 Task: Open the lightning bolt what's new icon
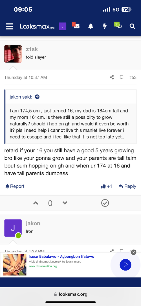coord(105,26)
